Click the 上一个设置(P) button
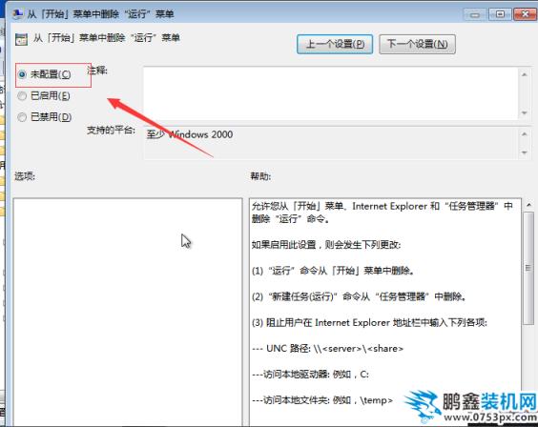The width and height of the screenshot is (538, 427). point(335,44)
